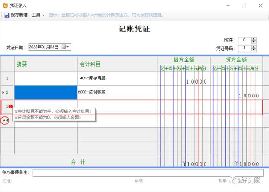Click the 合计 total label
Image resolution: width=269 pixels, height=192 pixels.
click(x=78, y=162)
